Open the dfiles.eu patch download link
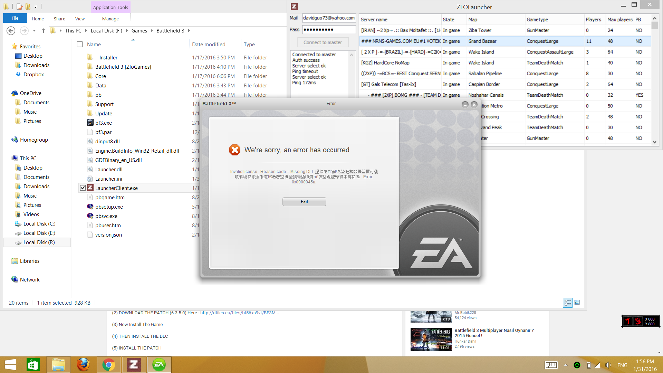Viewport: 663px width, 373px height. [x=239, y=313]
